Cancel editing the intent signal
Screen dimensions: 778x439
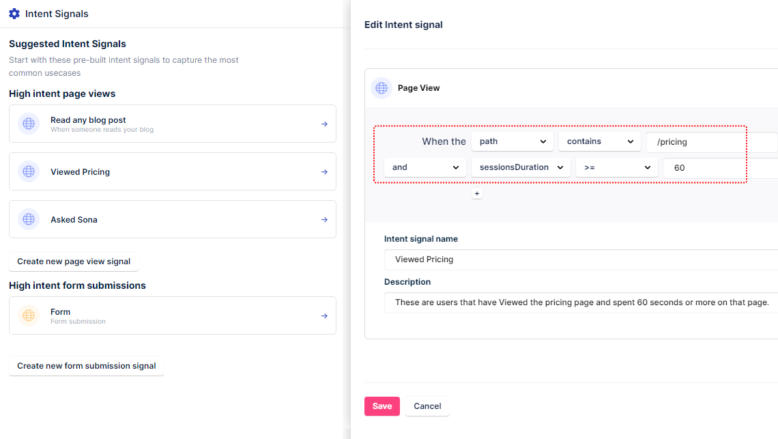(x=427, y=406)
